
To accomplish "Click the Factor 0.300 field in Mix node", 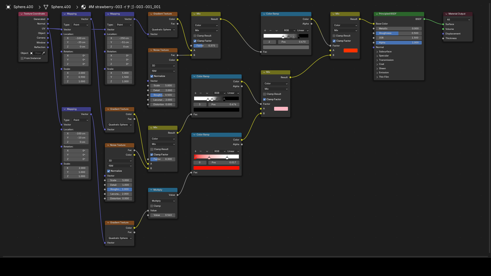I will click(x=163, y=159).
